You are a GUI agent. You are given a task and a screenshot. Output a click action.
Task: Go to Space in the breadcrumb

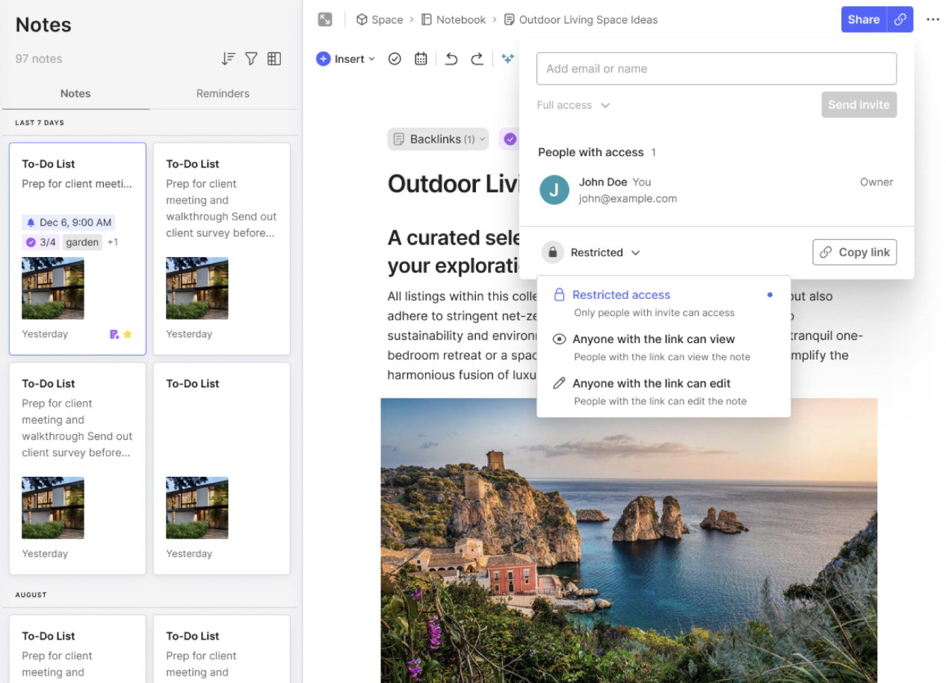coord(387,19)
